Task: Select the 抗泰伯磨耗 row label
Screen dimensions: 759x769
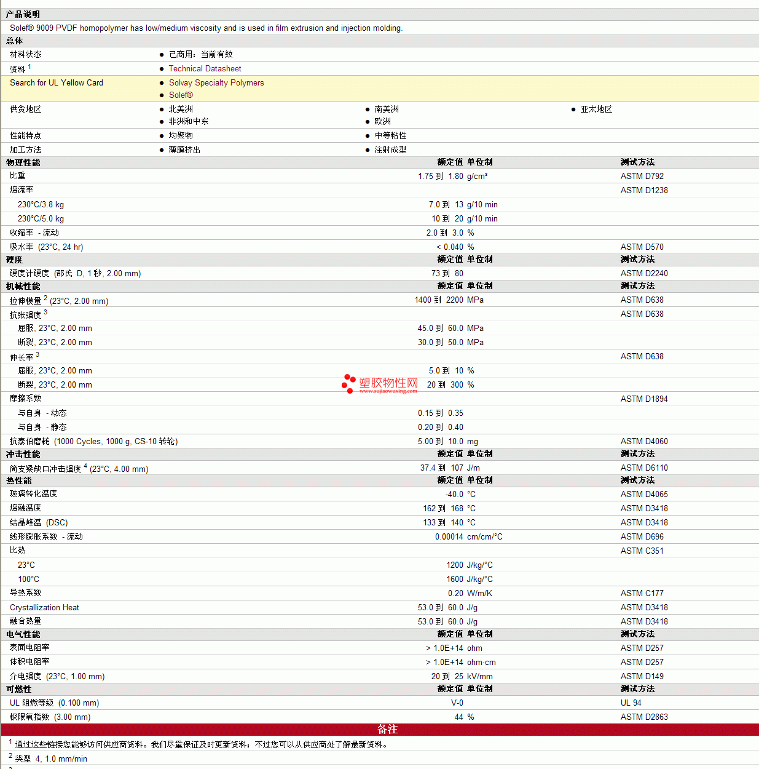Action: pyautogui.click(x=93, y=441)
